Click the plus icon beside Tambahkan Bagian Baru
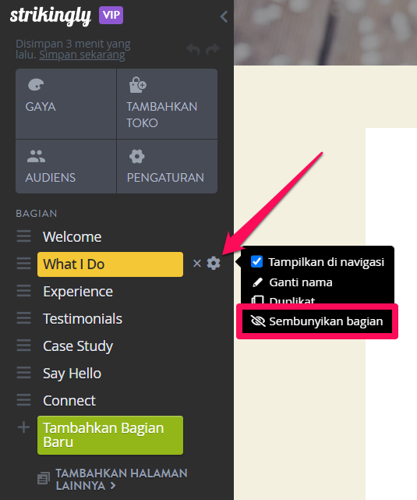 click(23, 427)
